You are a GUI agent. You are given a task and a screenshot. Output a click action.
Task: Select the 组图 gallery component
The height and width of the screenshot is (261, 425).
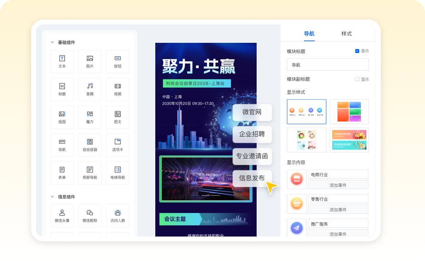click(x=62, y=117)
